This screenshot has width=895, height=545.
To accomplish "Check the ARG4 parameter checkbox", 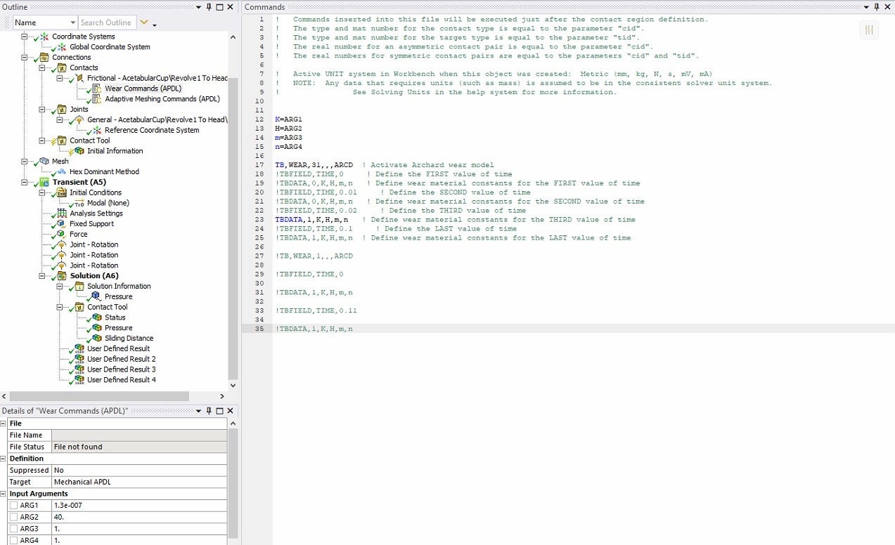I will tap(13, 541).
